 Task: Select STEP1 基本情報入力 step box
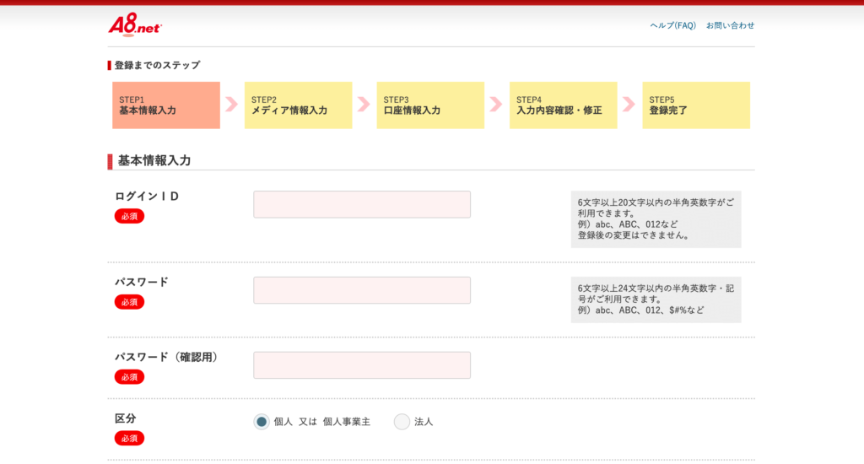[x=166, y=105]
